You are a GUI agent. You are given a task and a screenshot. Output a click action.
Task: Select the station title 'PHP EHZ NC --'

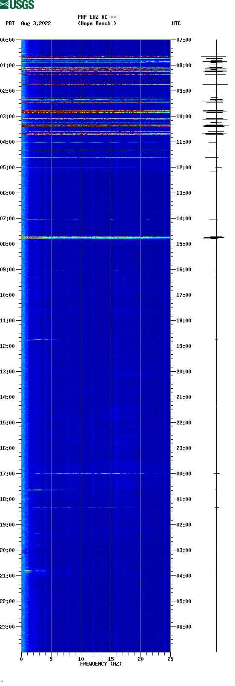[x=97, y=17]
